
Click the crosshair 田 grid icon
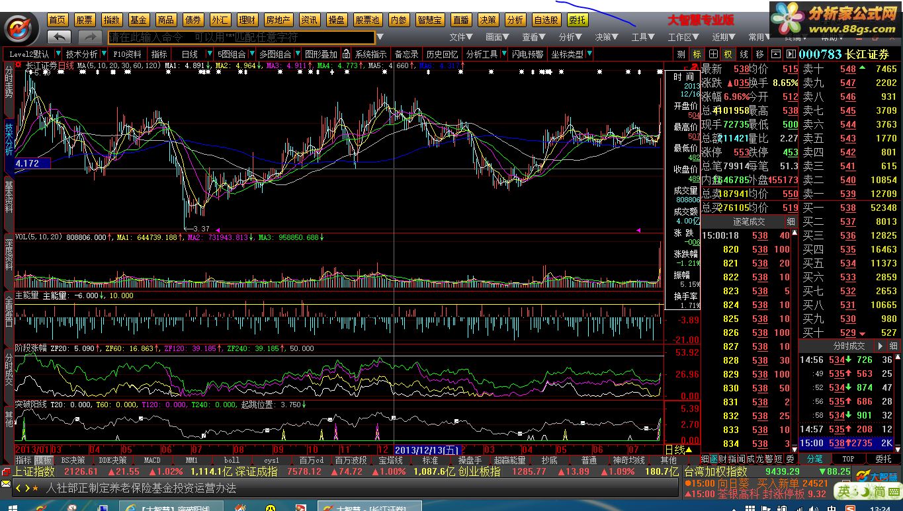(713, 54)
